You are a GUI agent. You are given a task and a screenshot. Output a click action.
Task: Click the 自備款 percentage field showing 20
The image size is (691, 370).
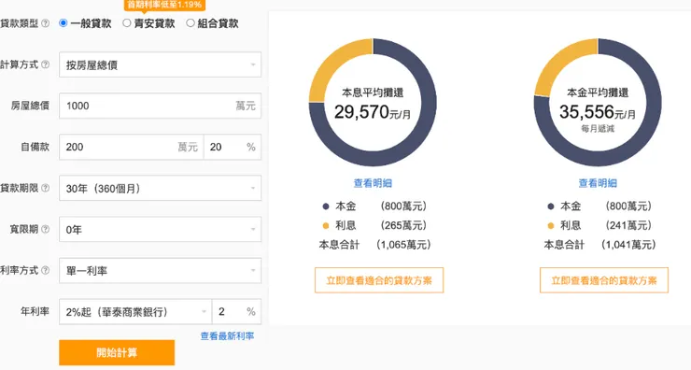(x=233, y=147)
